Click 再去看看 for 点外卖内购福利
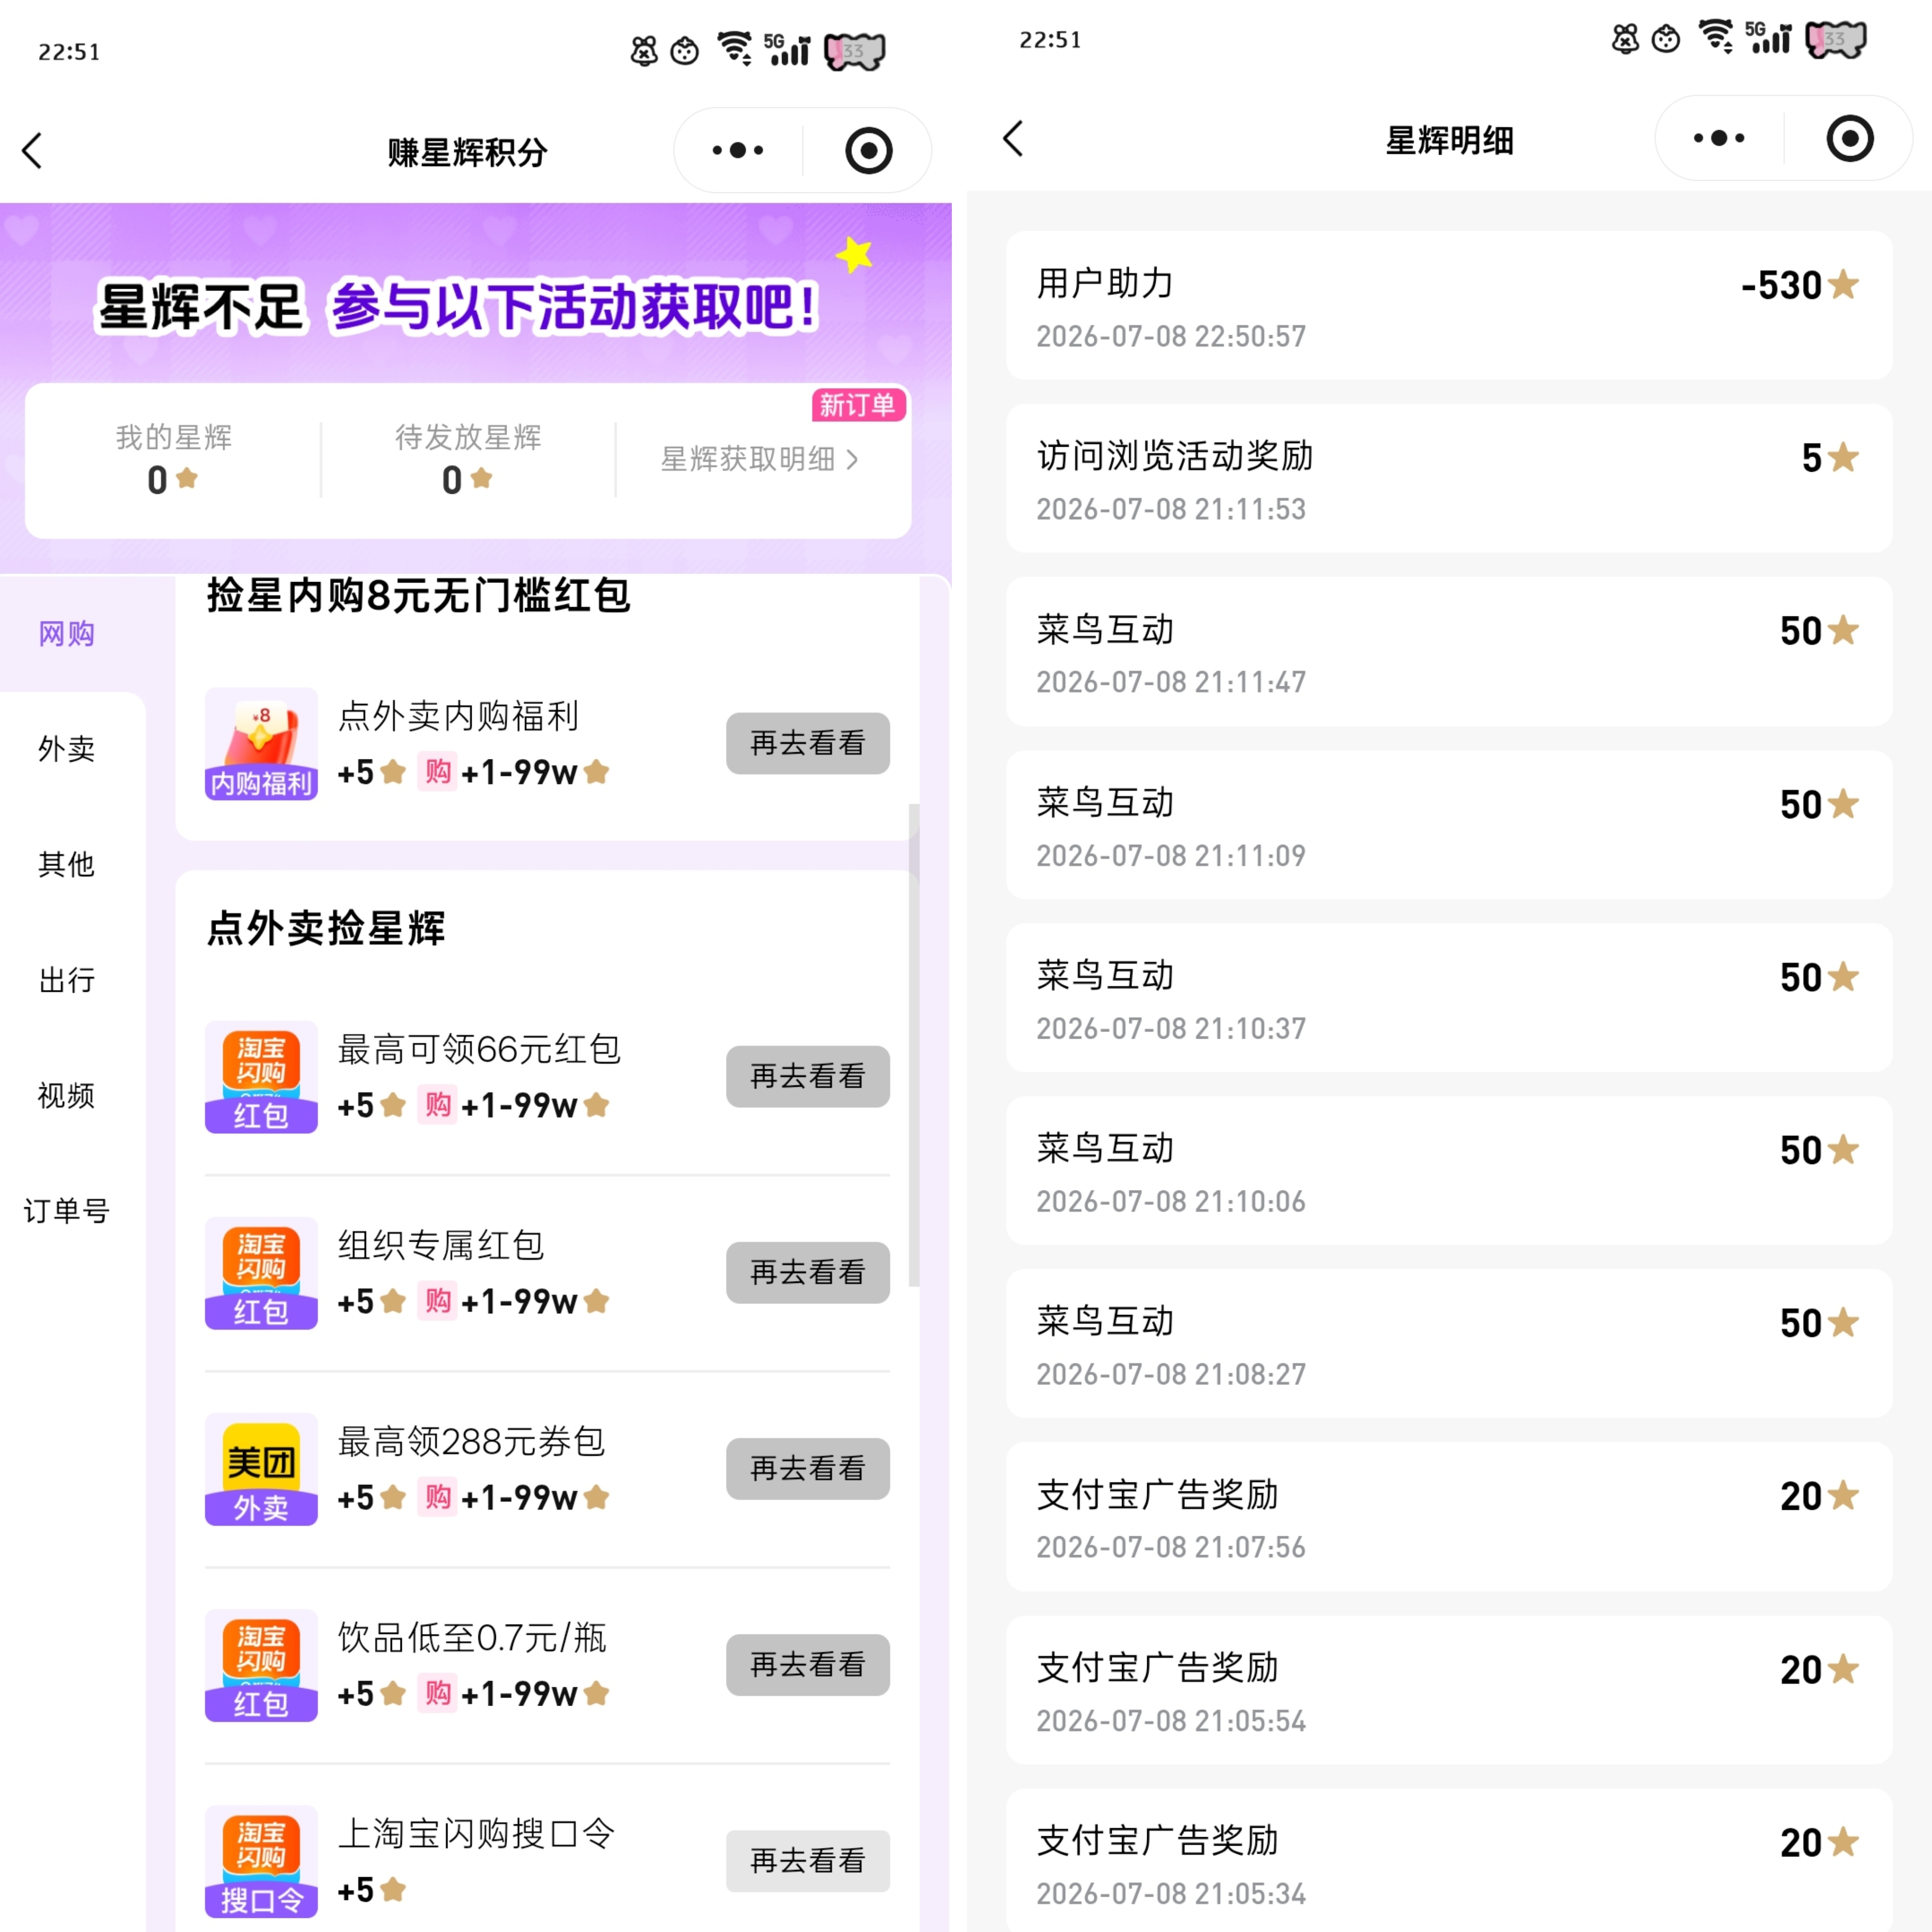This screenshot has width=1932, height=1932. click(x=808, y=743)
